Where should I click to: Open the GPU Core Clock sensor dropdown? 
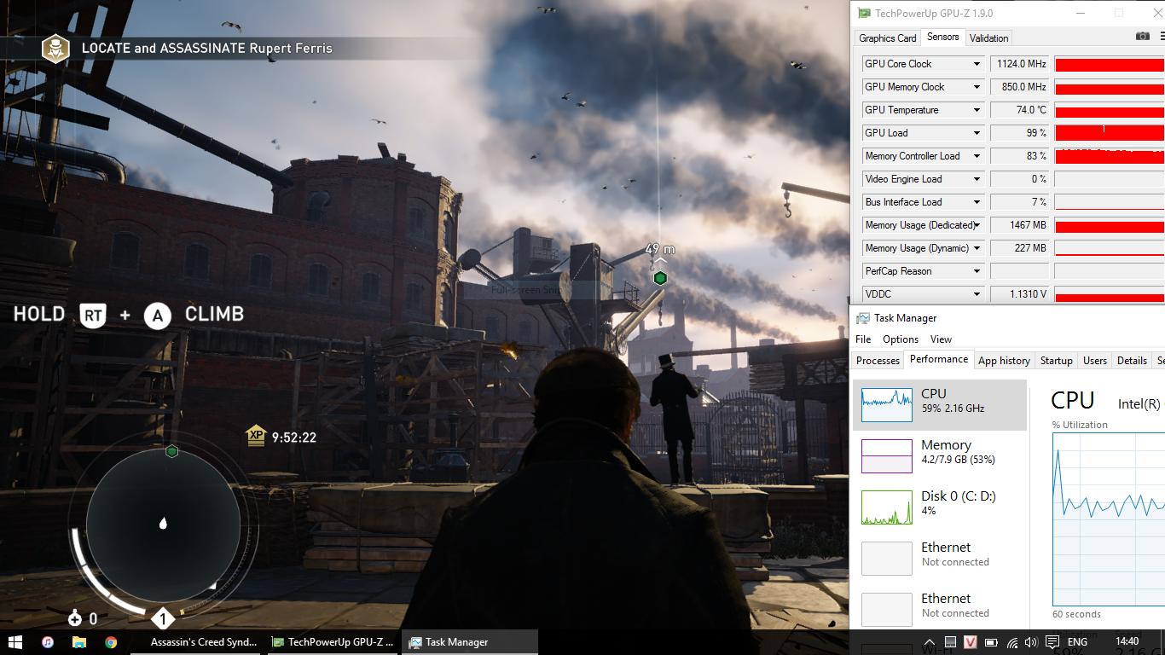coord(977,64)
